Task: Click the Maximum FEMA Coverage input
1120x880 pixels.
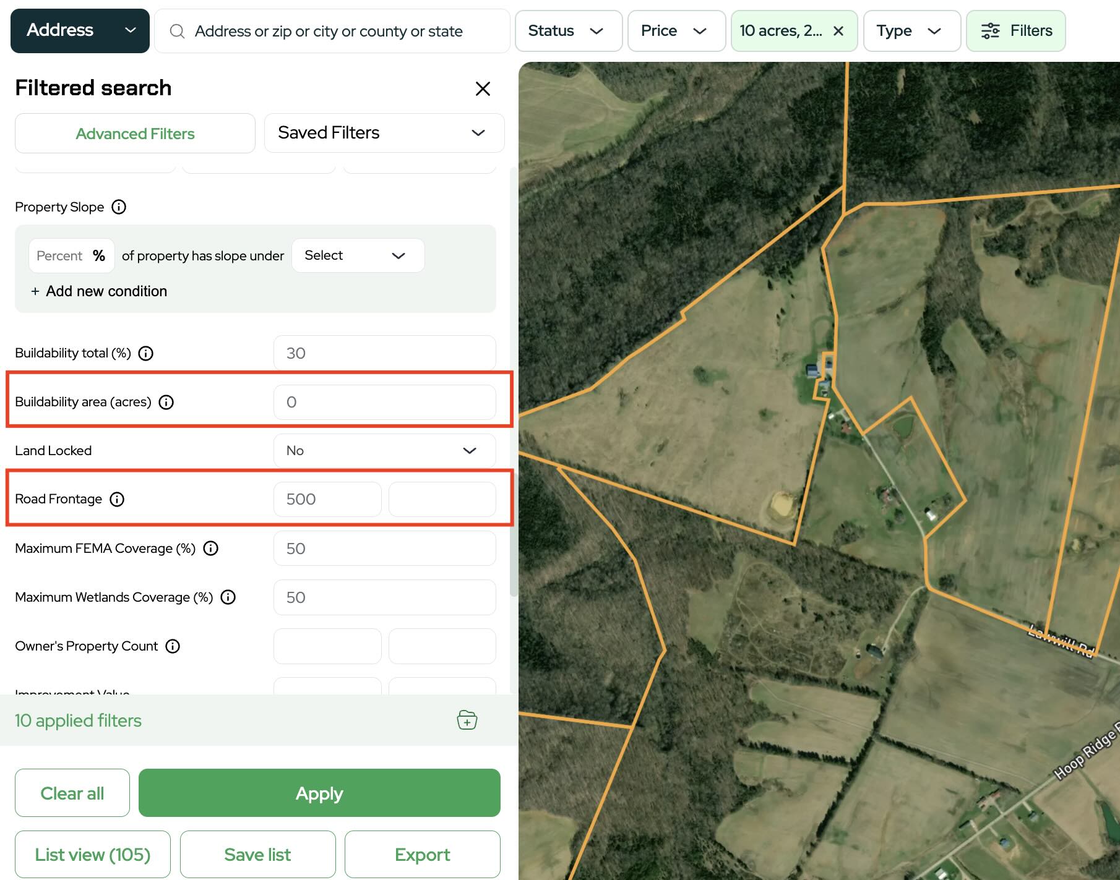Action: pyautogui.click(x=384, y=549)
